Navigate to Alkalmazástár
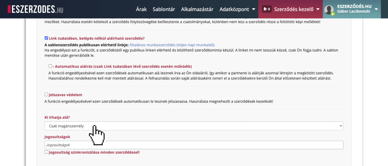 [197, 9]
